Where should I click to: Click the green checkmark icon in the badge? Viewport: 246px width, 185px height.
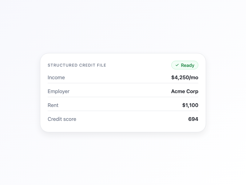point(177,65)
